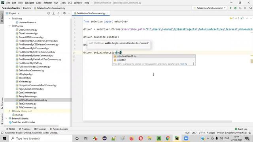
Task: Click the editor horizontal scrollbar
Action: [158, 121]
